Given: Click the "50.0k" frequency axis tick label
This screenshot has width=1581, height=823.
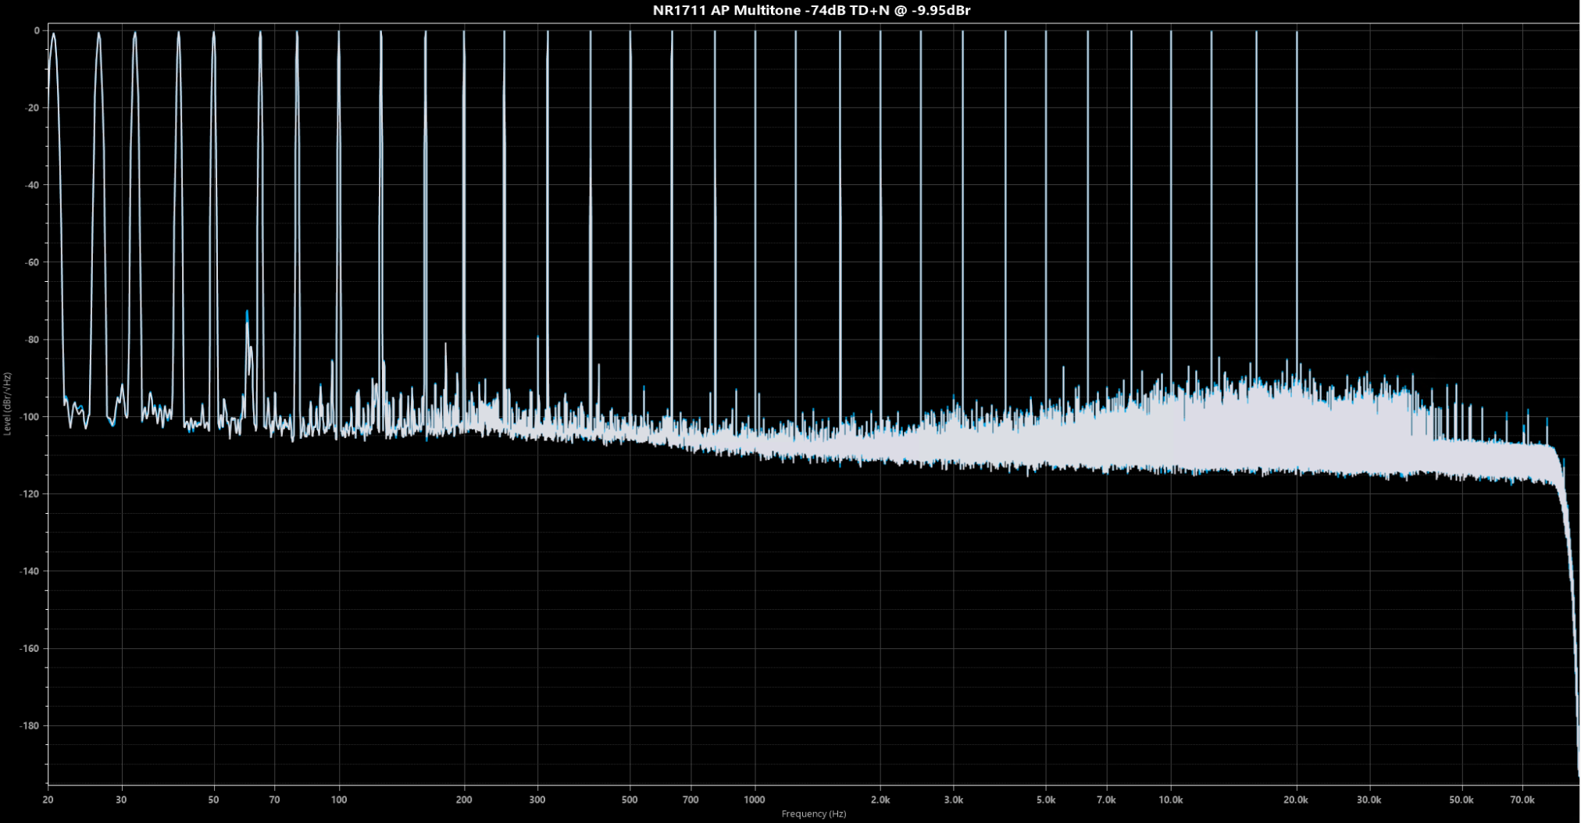Looking at the screenshot, I should (x=1461, y=800).
